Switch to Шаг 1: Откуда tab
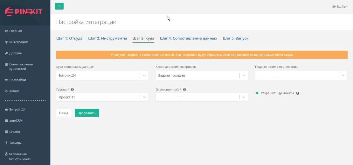The width and height of the screenshot is (353, 165). pos(69,38)
